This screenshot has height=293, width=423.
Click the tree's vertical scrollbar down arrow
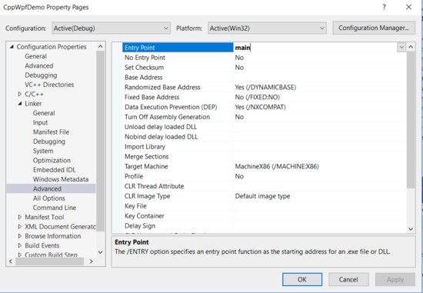click(100, 252)
